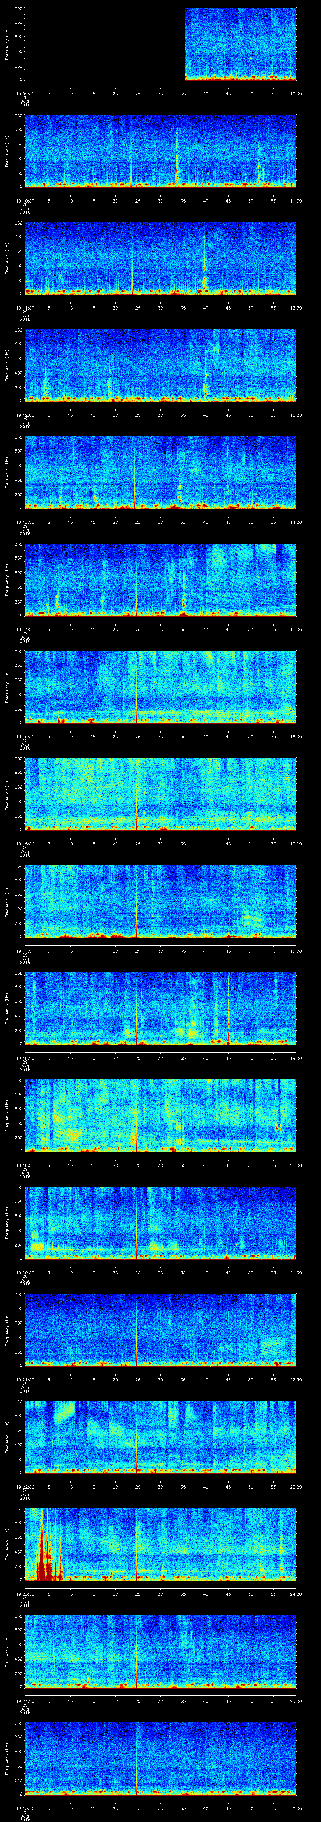Click the "19:09:00" start time label
This screenshot has width=321, height=1822.
click(x=25, y=93)
